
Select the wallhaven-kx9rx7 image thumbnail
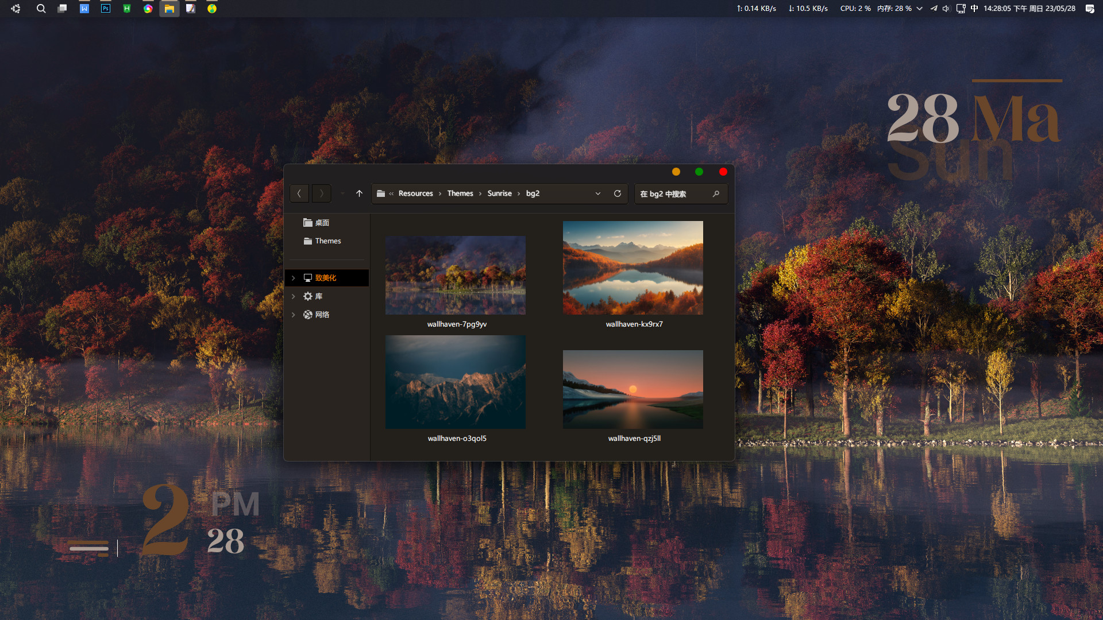click(633, 268)
